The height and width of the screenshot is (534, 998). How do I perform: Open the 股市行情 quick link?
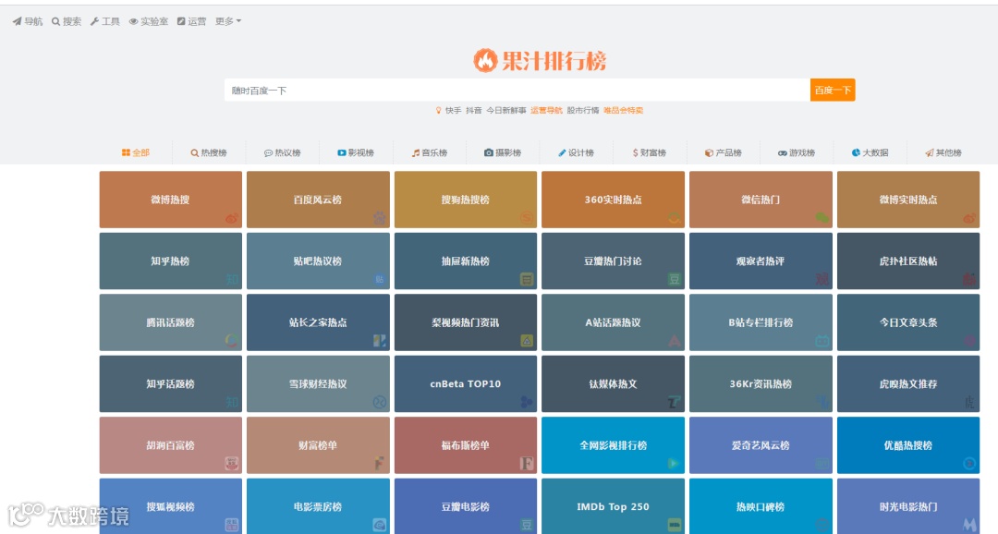click(583, 110)
